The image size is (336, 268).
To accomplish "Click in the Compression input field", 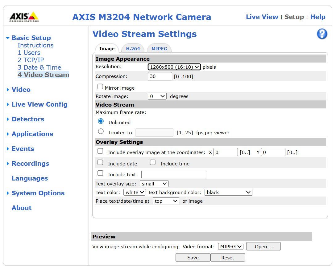I will click(x=160, y=76).
